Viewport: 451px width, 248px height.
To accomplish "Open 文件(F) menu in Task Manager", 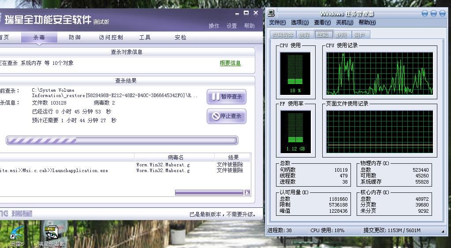I will (278, 23).
